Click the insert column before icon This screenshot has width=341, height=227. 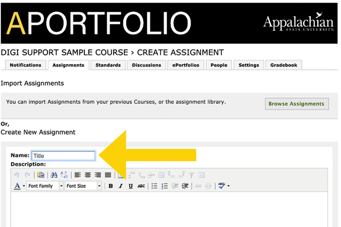171,175
